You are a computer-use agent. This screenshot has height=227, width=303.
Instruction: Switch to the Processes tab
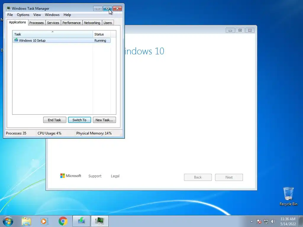36,23
